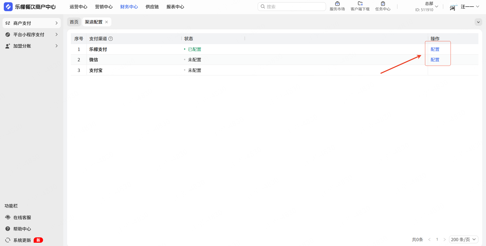Expand the 加盟分账 menu chevron

(56, 46)
